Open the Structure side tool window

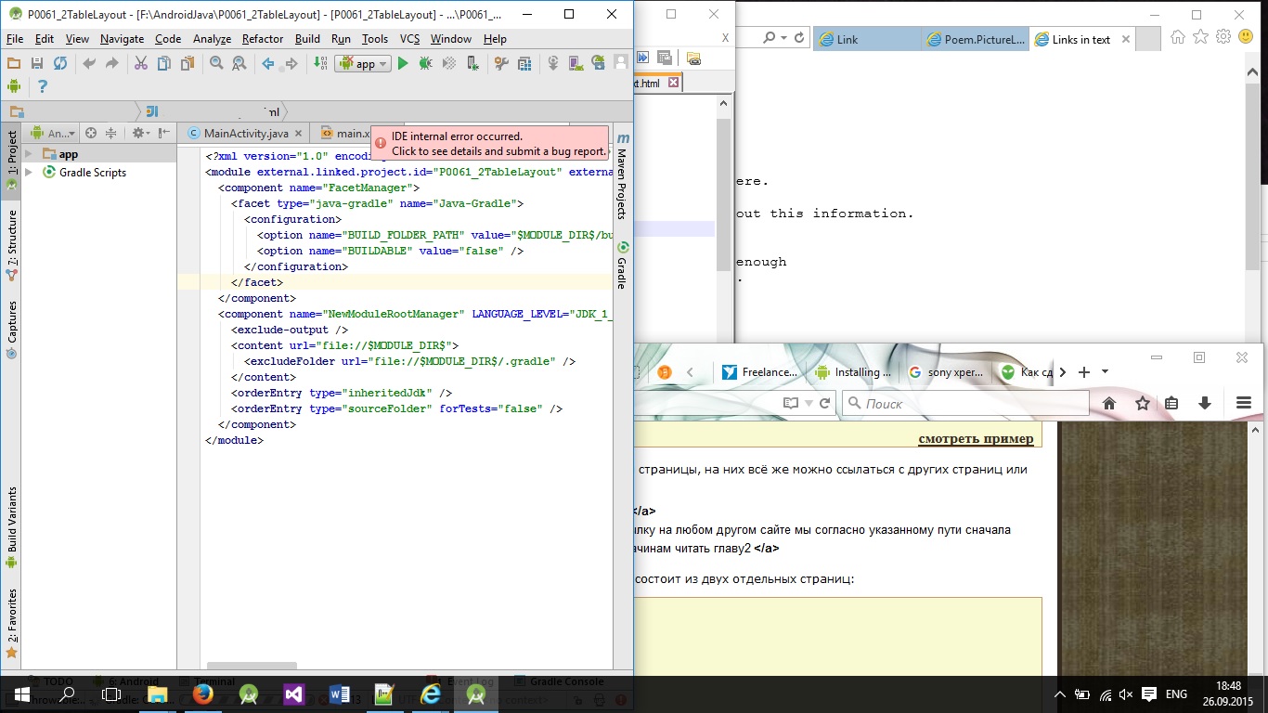12,245
